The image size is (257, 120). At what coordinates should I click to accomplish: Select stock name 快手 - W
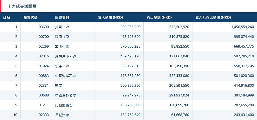(62, 66)
